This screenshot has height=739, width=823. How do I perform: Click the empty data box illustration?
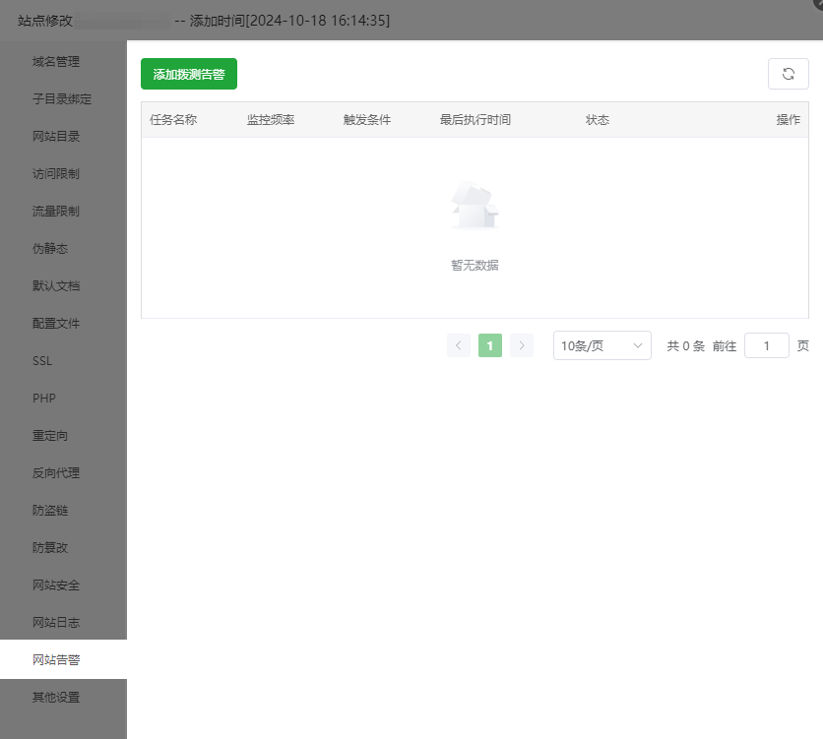(x=475, y=205)
